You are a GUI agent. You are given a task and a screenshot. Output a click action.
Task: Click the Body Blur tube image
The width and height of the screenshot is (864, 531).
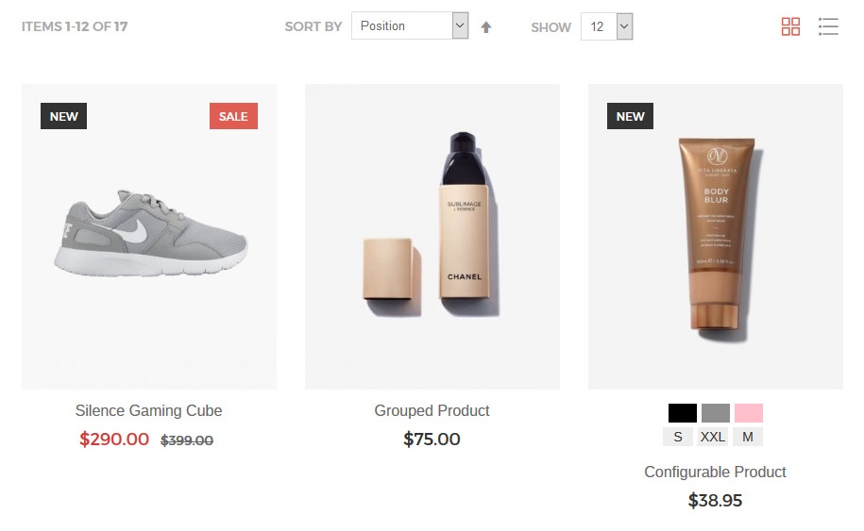715,236
